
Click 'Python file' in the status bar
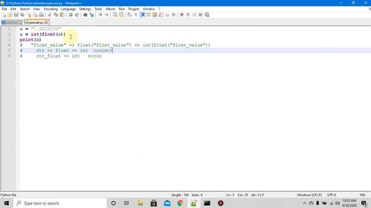[x=8, y=195]
